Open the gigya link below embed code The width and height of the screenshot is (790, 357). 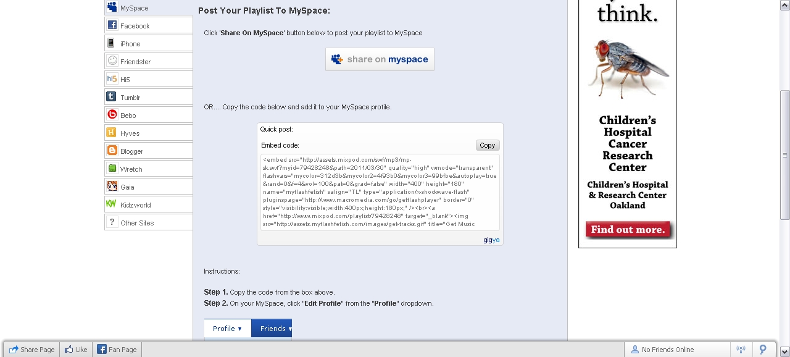491,240
